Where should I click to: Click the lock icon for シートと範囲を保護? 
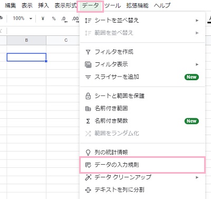pos(88,96)
